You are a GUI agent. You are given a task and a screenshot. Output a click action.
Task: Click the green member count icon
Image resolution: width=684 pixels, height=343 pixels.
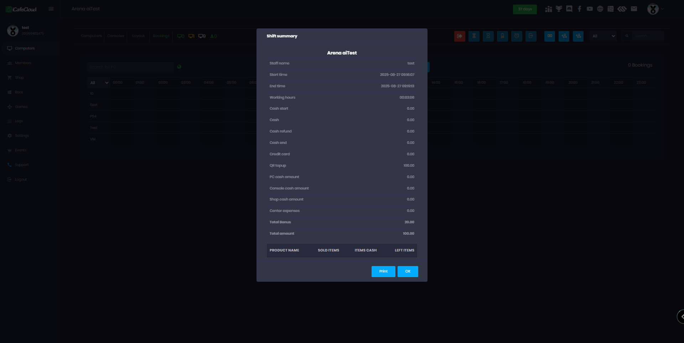coord(213,36)
